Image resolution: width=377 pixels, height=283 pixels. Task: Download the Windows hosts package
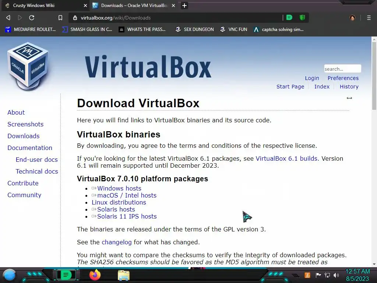click(x=119, y=188)
